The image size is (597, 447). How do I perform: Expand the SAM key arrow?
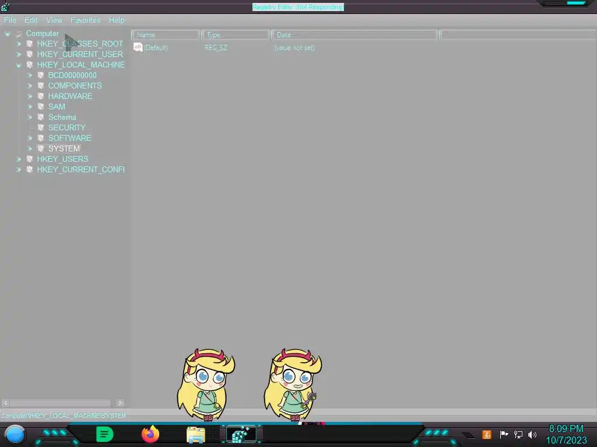30,107
